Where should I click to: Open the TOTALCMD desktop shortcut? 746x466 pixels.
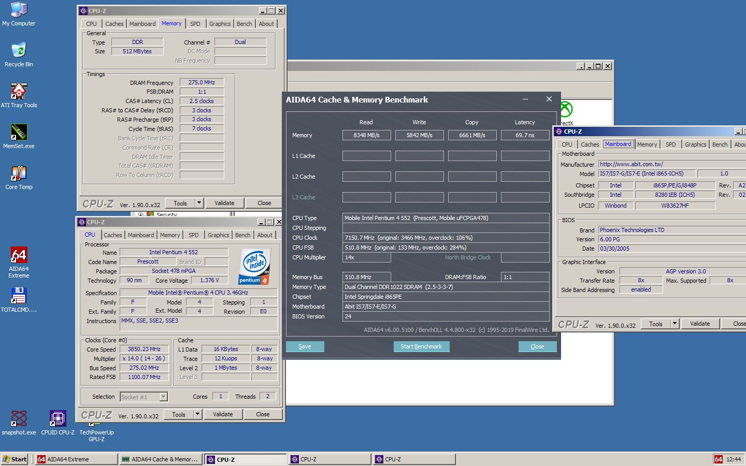tap(19, 296)
